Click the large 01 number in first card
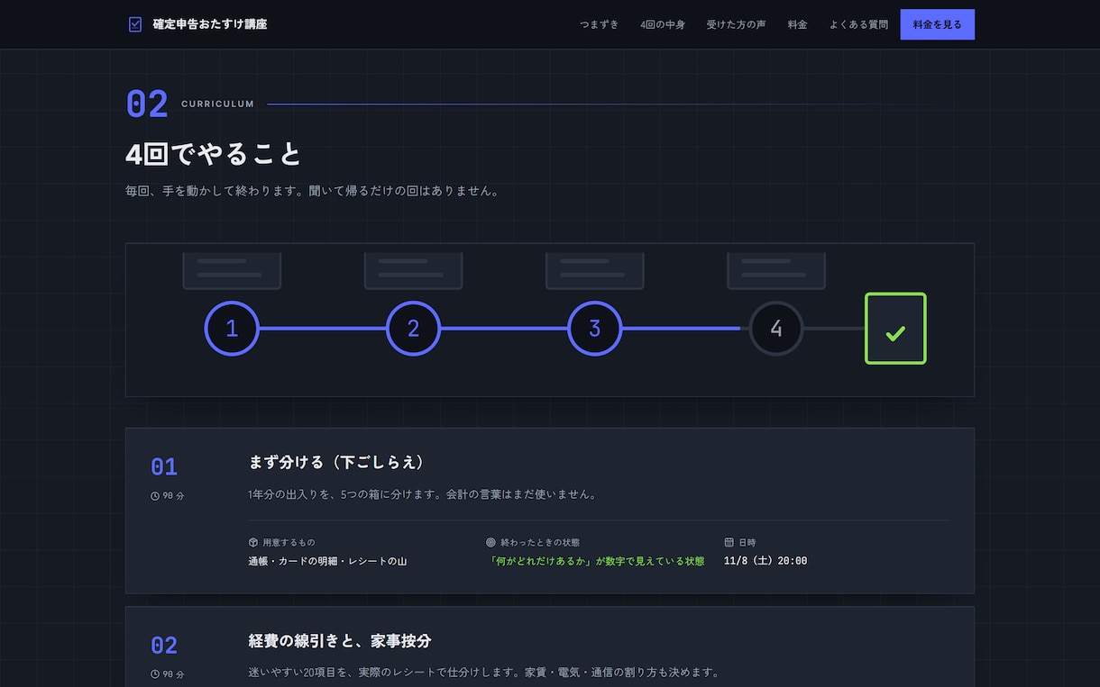The width and height of the screenshot is (1100, 687). point(164,466)
